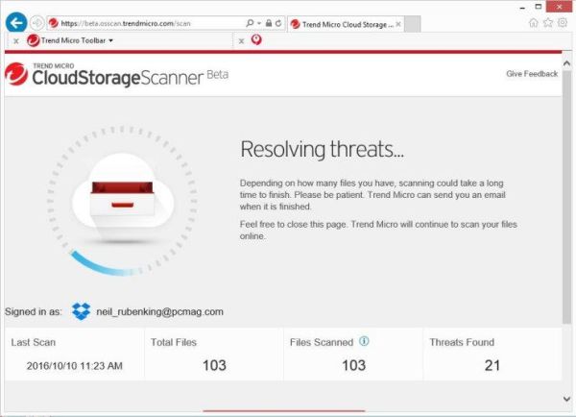Click the Resolving threats heading
Screen dimensions: 576x417
tap(323, 149)
